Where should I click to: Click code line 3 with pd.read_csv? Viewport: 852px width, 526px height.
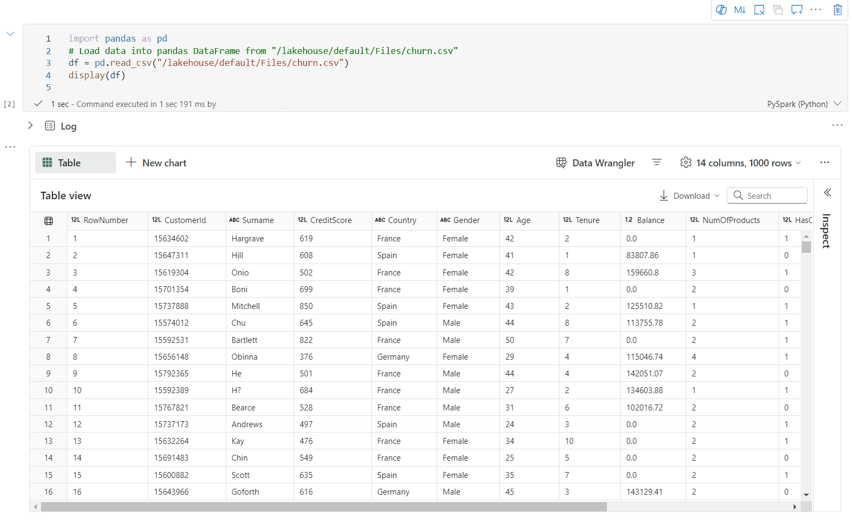(x=208, y=63)
